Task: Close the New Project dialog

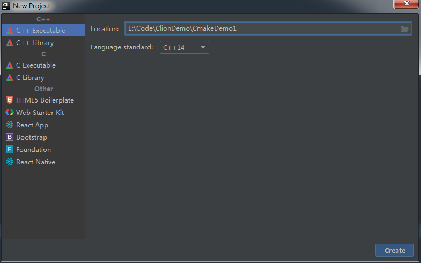Action: pos(406,4)
